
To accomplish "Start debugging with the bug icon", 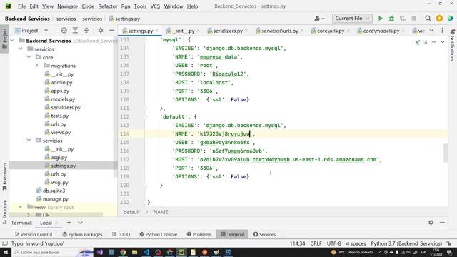I will pyautogui.click(x=391, y=19).
